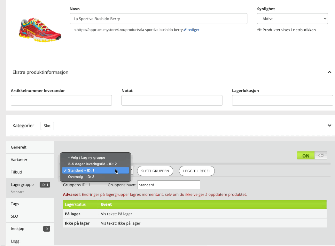Switch to the Innkjøp tab
Screen dimensions: 335x246
[x=30, y=229]
